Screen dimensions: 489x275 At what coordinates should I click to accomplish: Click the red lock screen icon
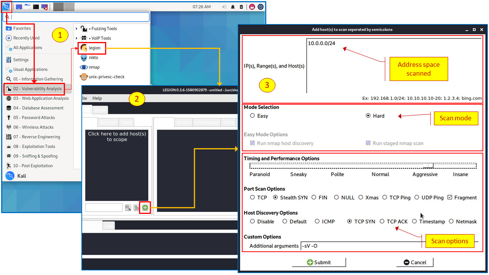point(252,7)
